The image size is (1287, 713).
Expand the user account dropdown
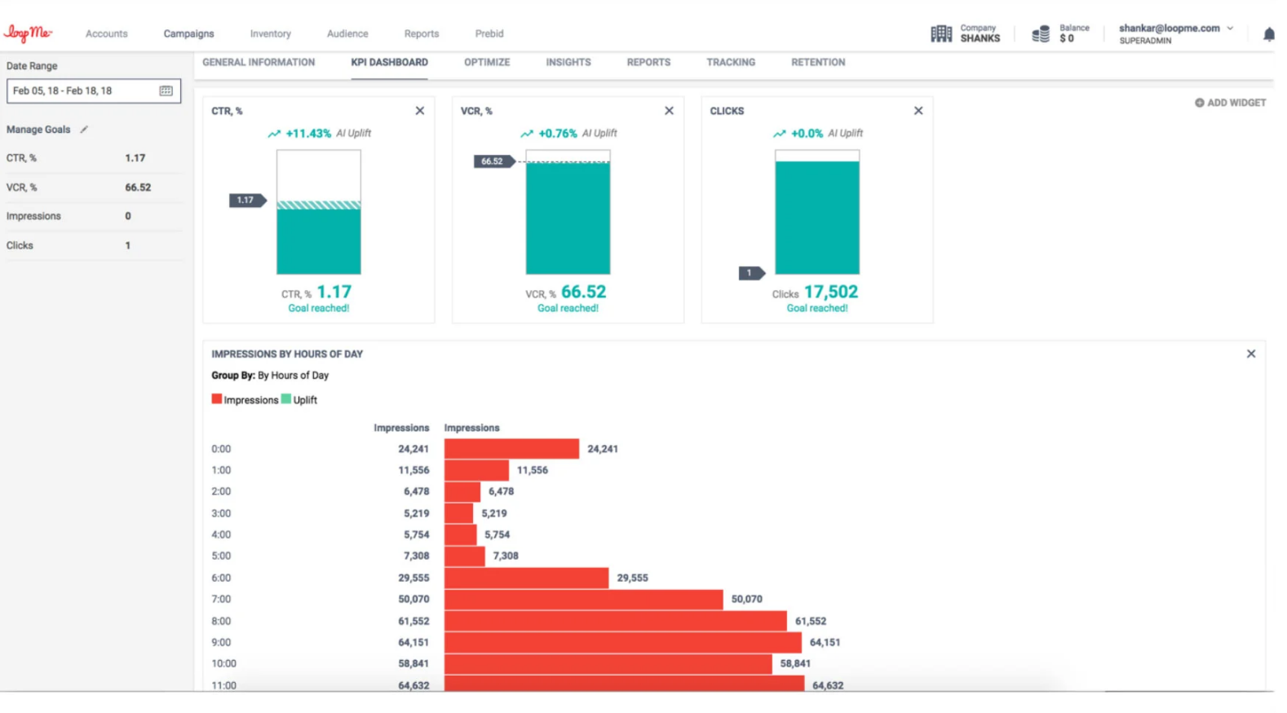(x=1230, y=29)
